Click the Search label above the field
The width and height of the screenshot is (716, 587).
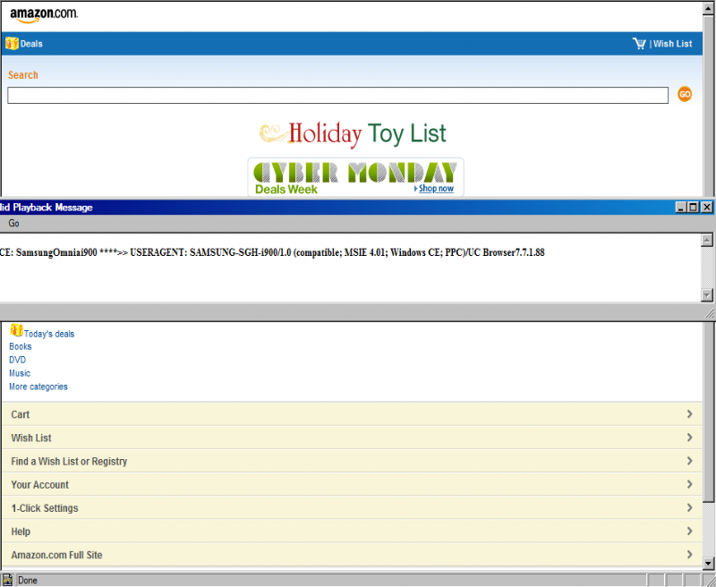pyautogui.click(x=23, y=75)
